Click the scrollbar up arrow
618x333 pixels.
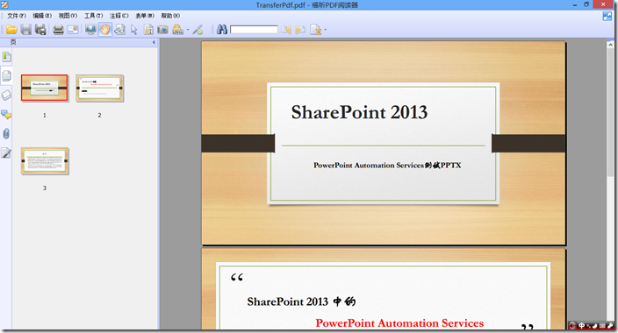[610, 45]
